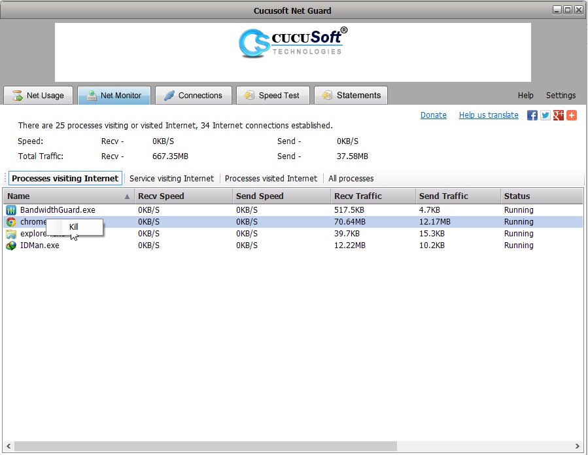588x455 pixels.
Task: Open the Speed Test tab
Action: (x=273, y=95)
